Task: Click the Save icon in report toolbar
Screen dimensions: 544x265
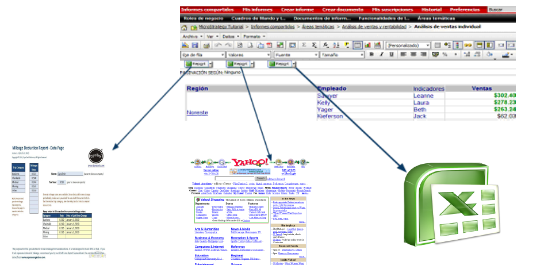Action: (195, 45)
